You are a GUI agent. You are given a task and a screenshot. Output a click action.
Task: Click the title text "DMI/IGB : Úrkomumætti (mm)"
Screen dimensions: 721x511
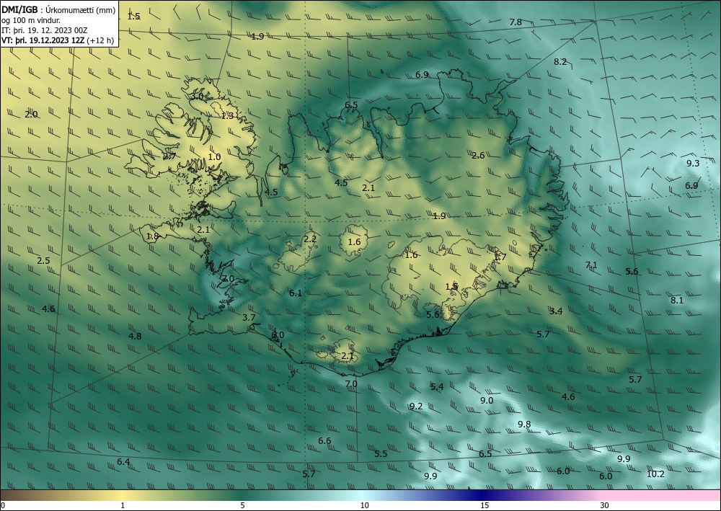pyautogui.click(x=58, y=10)
